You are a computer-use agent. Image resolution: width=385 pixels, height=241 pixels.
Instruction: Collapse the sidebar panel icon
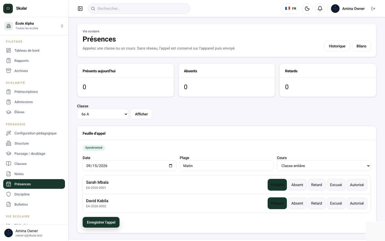coord(80,9)
